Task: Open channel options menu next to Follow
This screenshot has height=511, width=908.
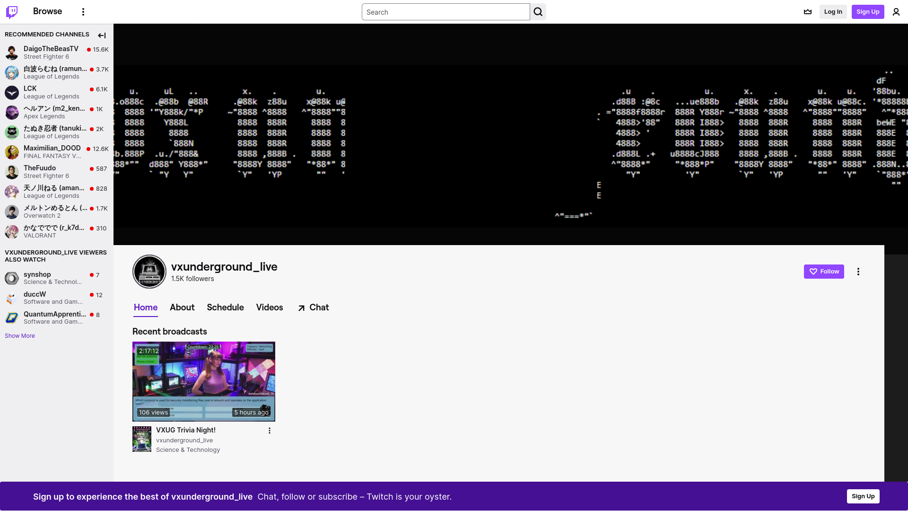Action: [858, 272]
